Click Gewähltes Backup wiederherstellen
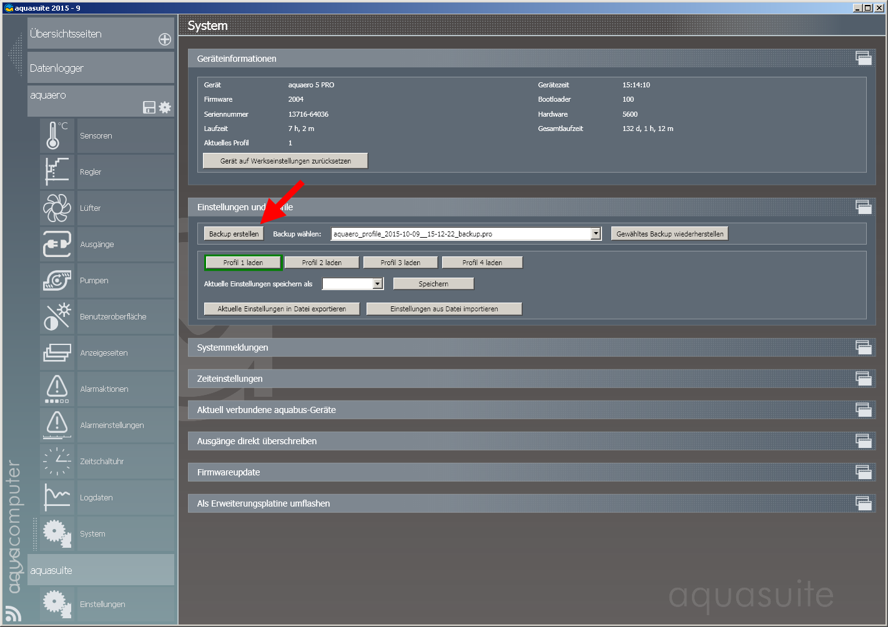Image resolution: width=888 pixels, height=627 pixels. pos(669,234)
